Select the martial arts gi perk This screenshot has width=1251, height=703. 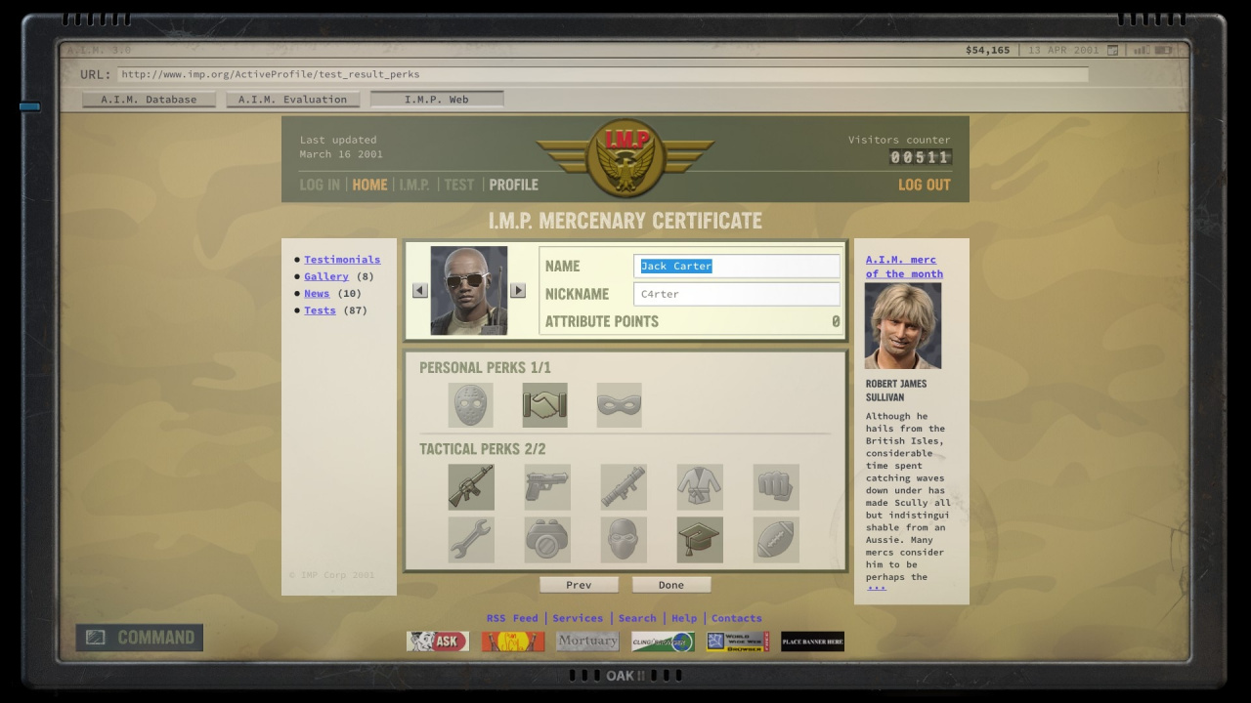point(700,487)
